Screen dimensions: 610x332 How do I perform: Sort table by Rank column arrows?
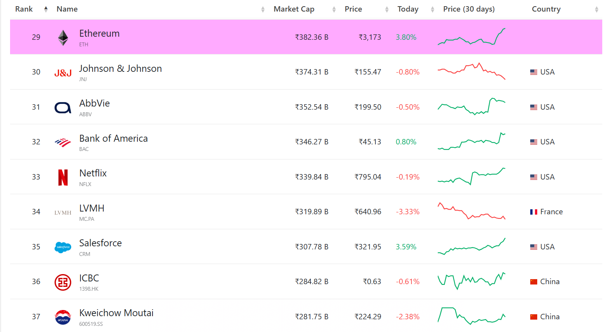click(x=46, y=9)
